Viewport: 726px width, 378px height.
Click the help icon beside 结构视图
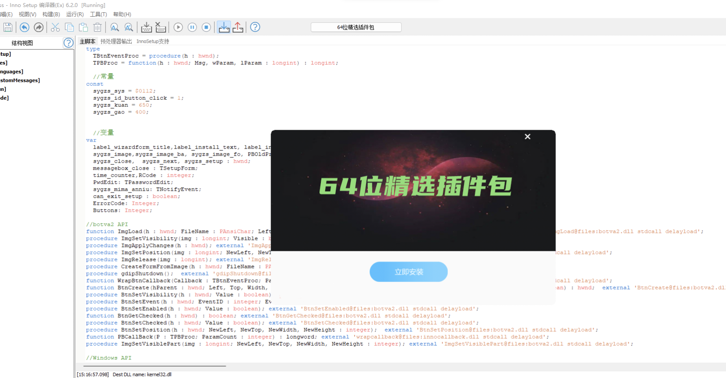pos(69,43)
